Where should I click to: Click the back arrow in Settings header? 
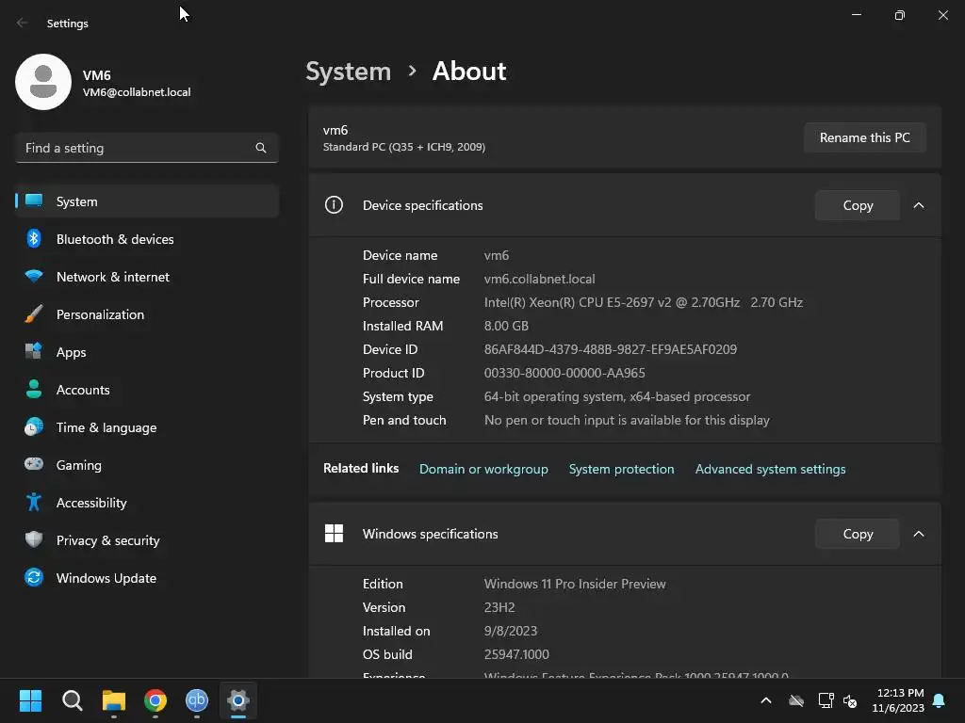[x=23, y=23]
